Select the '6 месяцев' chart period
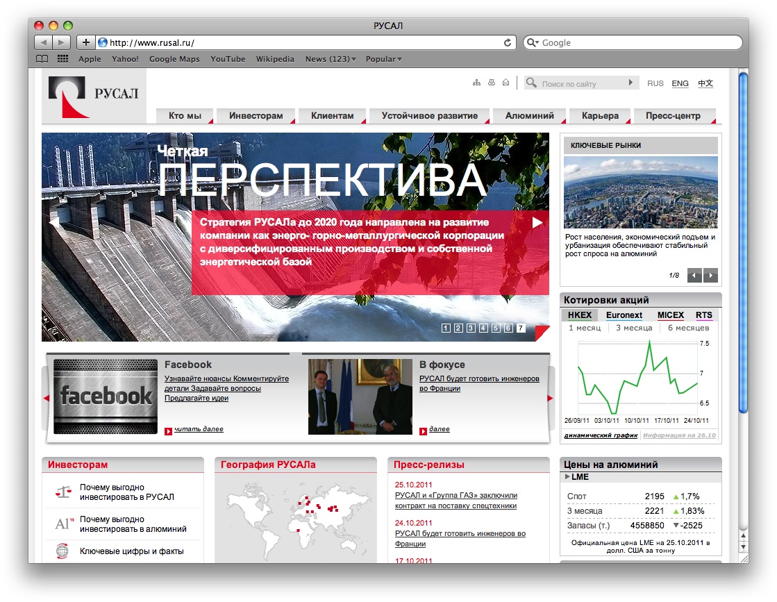 pyautogui.click(x=688, y=328)
